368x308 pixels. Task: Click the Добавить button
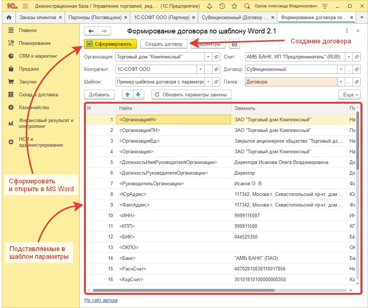click(99, 94)
